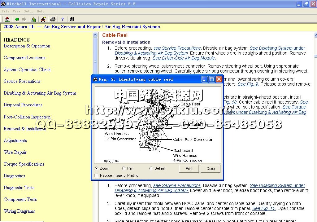Click the people group toolbar icon
Viewport: 317px width, 222px height.
click(34, 19)
